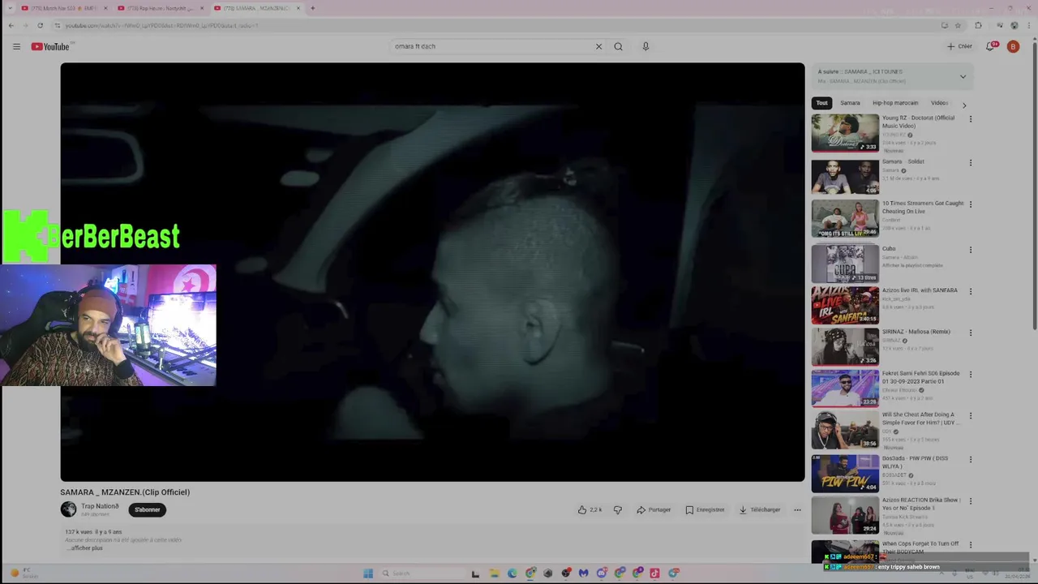Start voice search with the microphone
The width and height of the screenshot is (1038, 584).
pos(646,46)
